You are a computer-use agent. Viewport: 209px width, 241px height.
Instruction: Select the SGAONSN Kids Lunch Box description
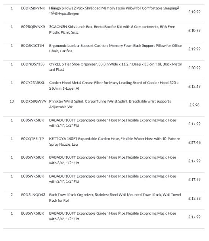[112, 30]
